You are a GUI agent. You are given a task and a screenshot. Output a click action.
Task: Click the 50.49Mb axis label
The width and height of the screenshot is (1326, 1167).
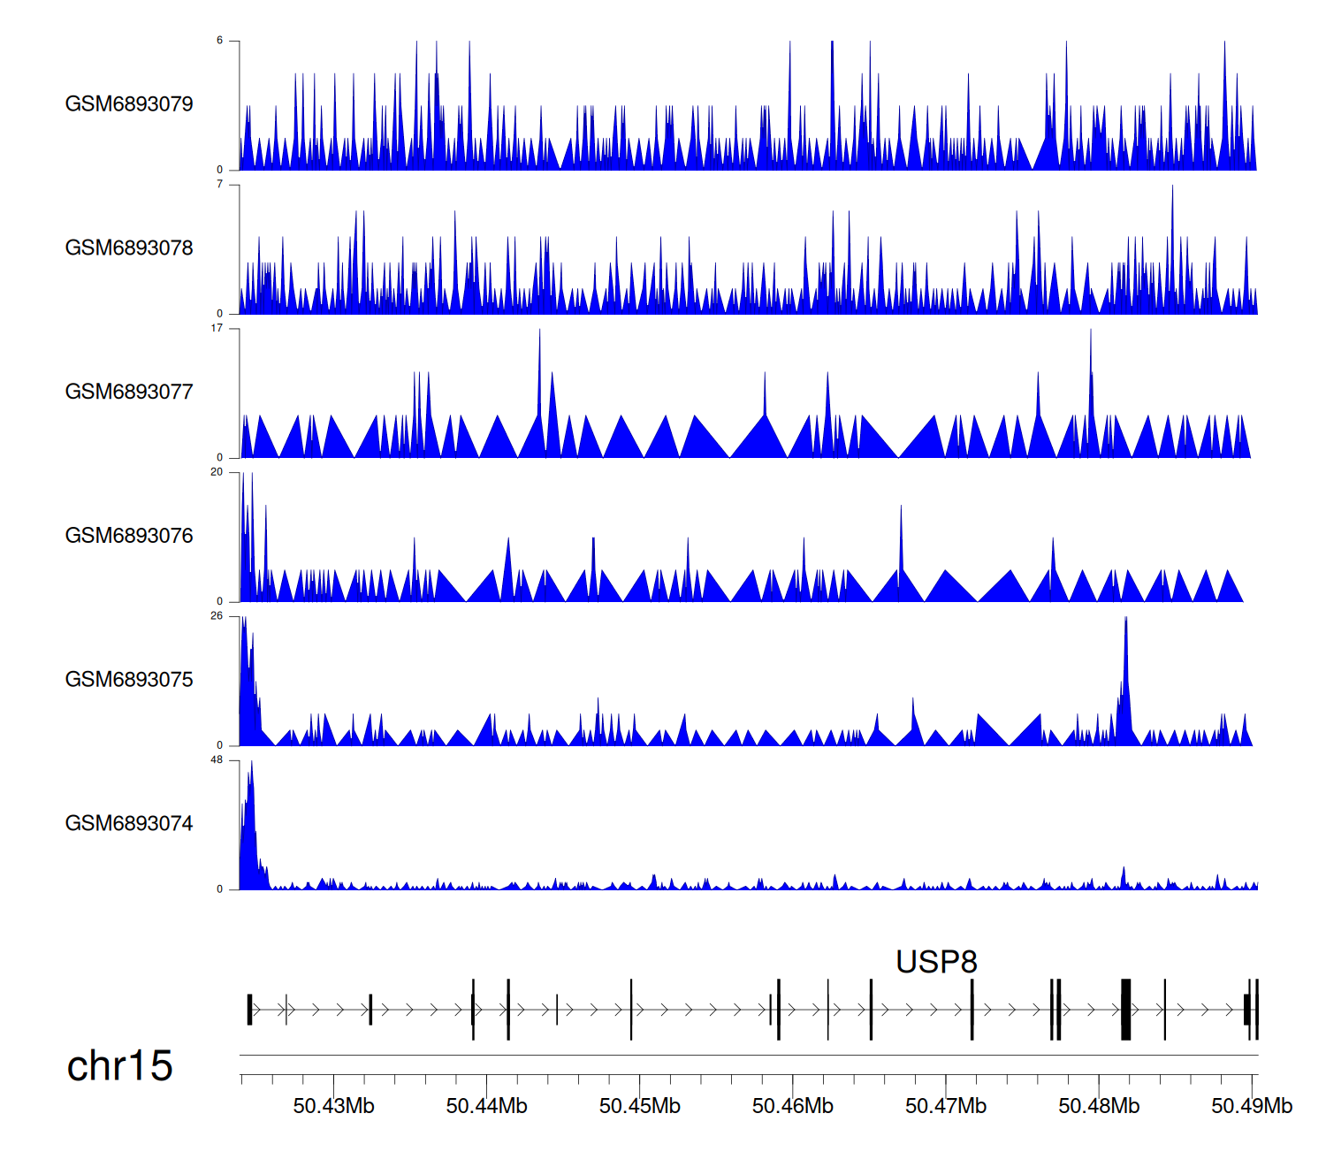(1252, 1106)
